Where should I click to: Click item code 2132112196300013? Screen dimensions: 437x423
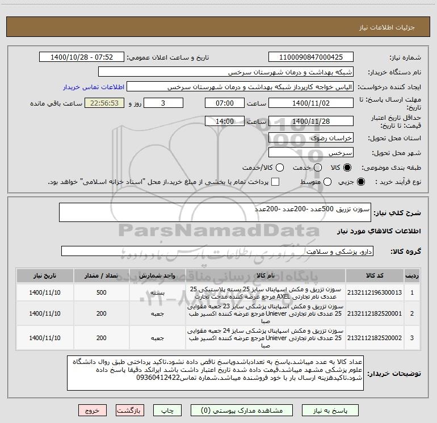(375, 292)
